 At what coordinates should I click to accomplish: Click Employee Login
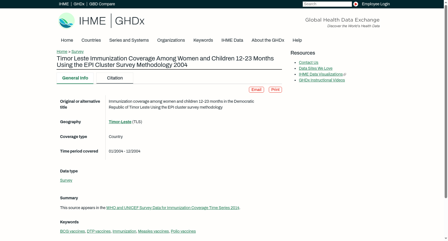376,4
